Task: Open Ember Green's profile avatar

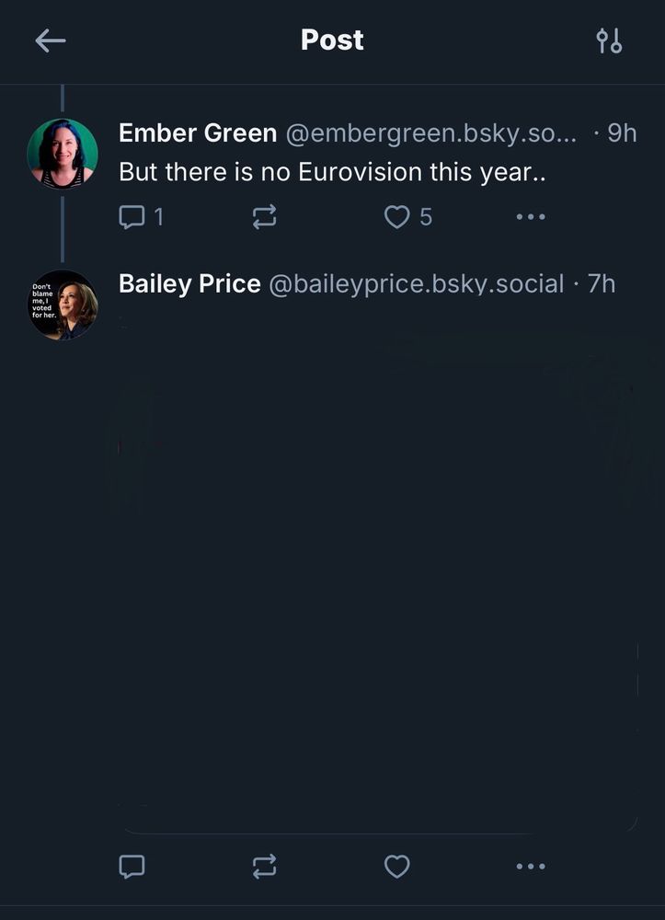Action: pos(63,154)
